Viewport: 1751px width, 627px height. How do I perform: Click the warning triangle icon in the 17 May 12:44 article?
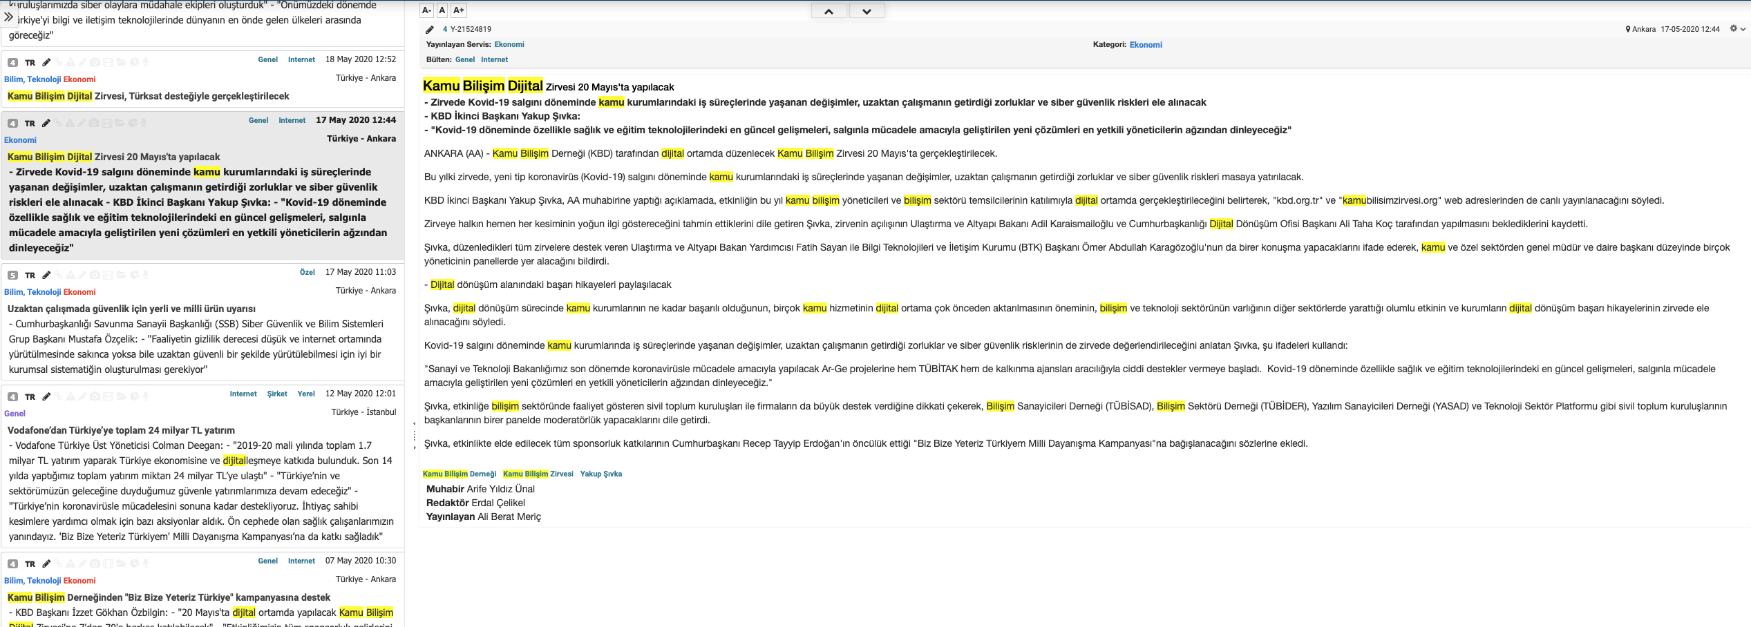69,123
